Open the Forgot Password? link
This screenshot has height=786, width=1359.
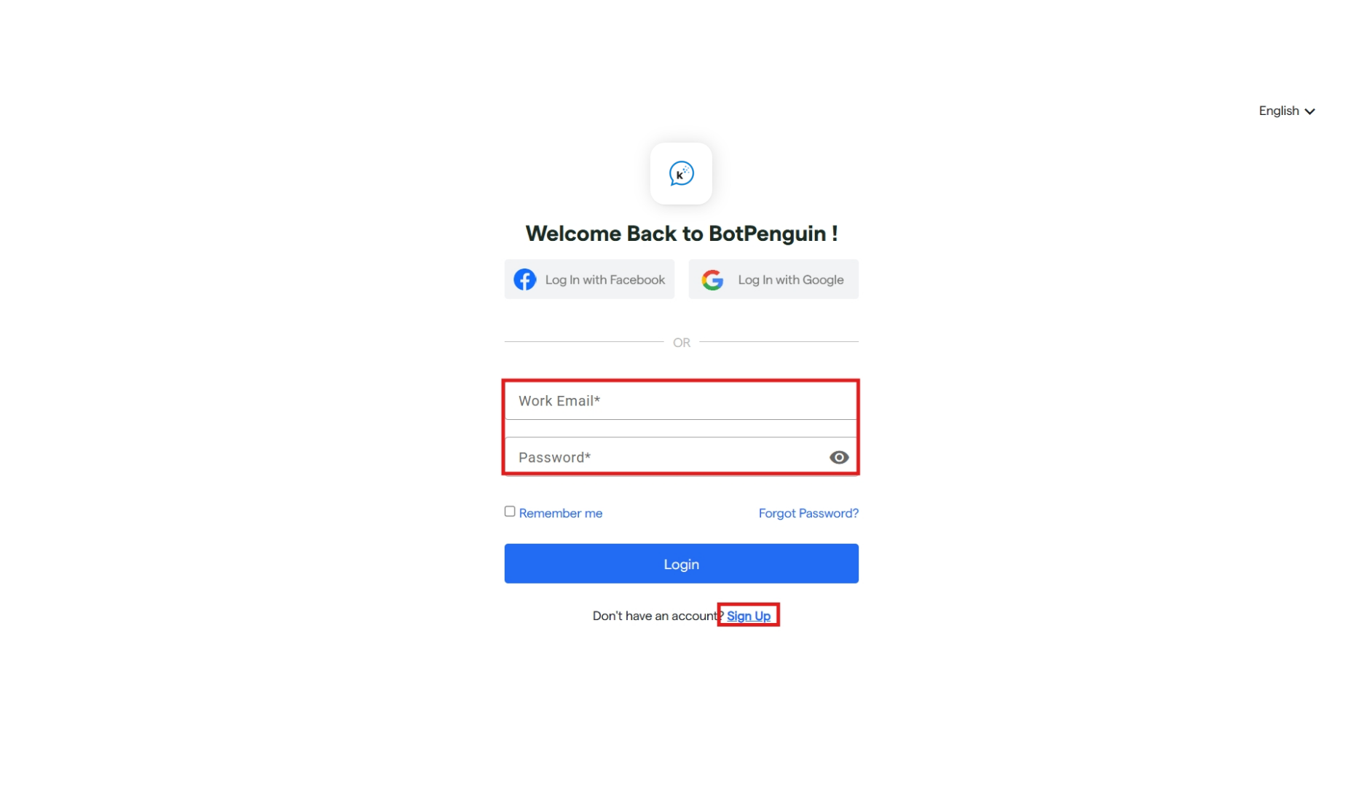[x=808, y=513]
